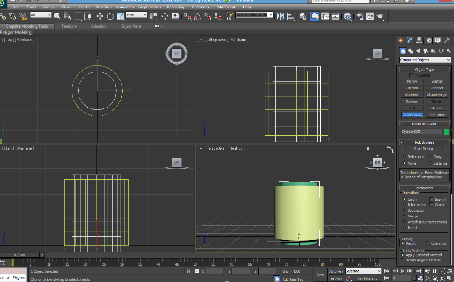Viewport: 454px width, 282px height.
Task: Open the Cylinder002 object color swatch
Action: pyautogui.click(x=447, y=132)
